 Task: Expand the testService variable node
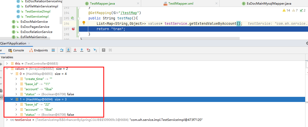click(x=7, y=120)
